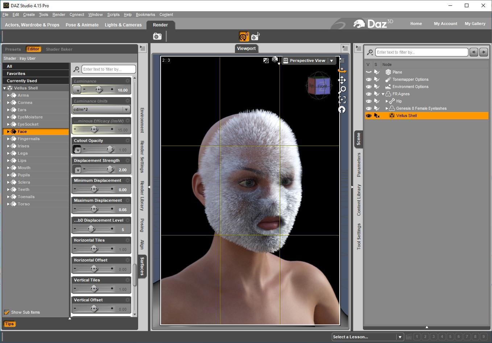Click the Maximum Displacement slider handle
The height and width of the screenshot is (343, 492).
(x=94, y=209)
